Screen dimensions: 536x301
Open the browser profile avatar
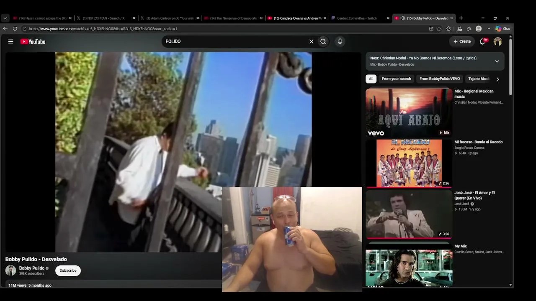pos(479,29)
